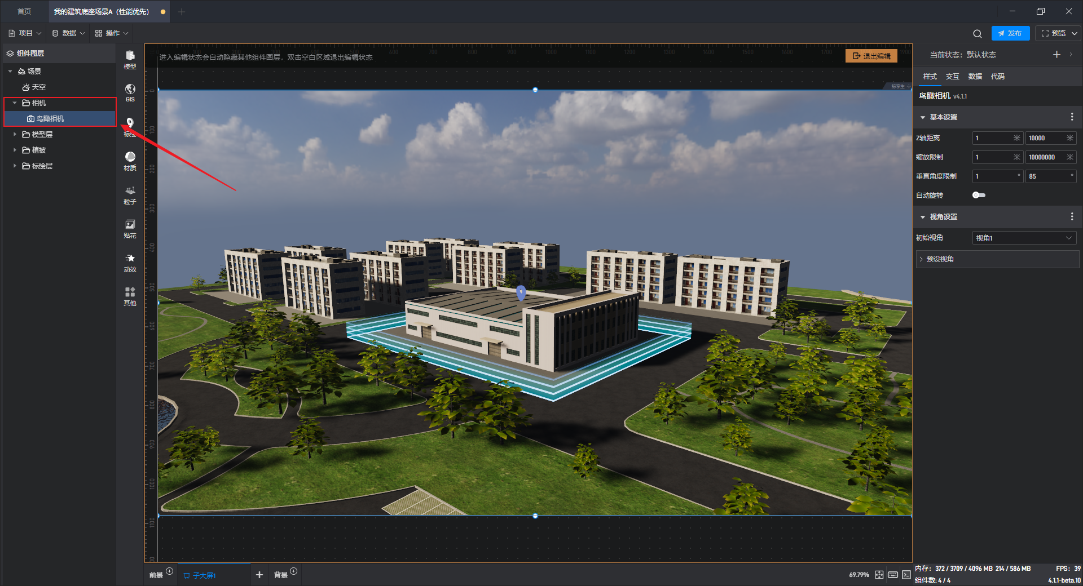Click the 缩放限制 maximum input showing 10000000

click(x=1050, y=157)
